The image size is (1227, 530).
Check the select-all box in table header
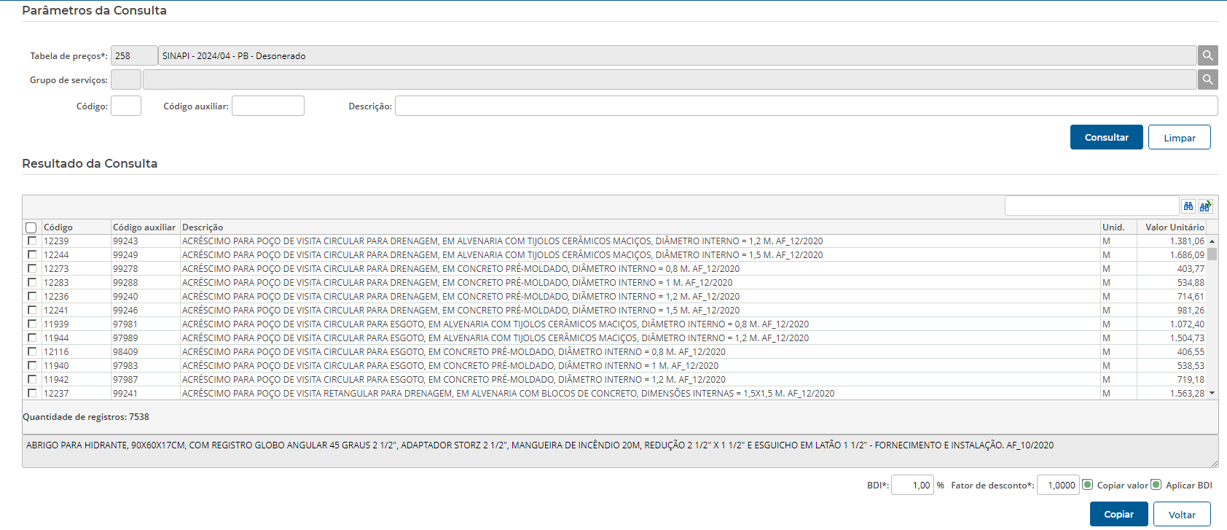coord(31,227)
